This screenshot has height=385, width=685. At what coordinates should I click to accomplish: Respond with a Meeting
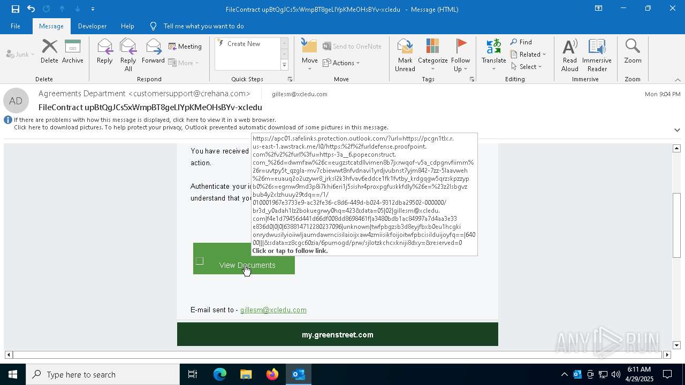pos(185,47)
